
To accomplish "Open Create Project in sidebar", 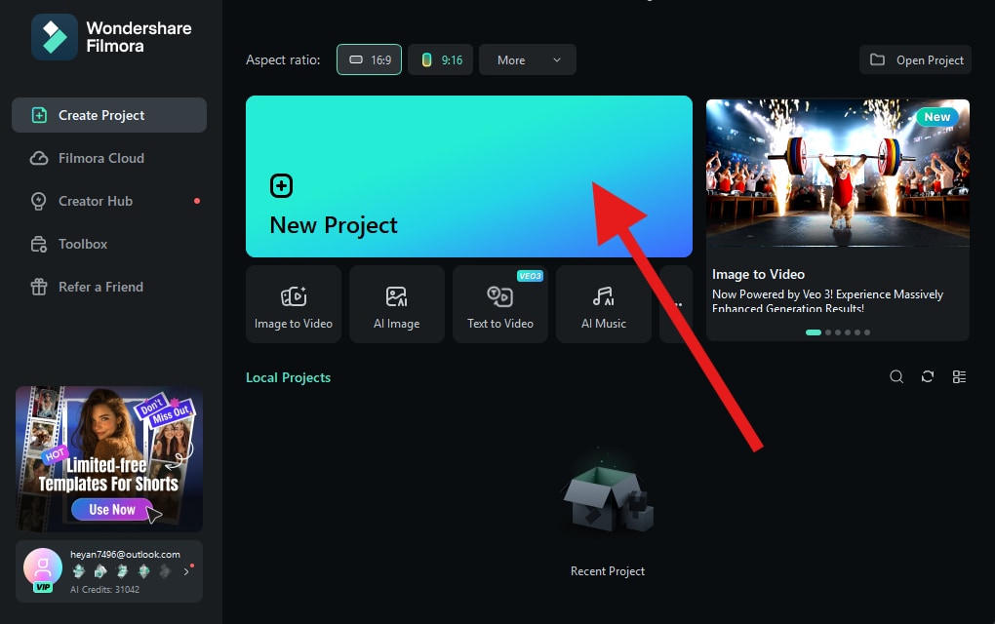I will (109, 115).
